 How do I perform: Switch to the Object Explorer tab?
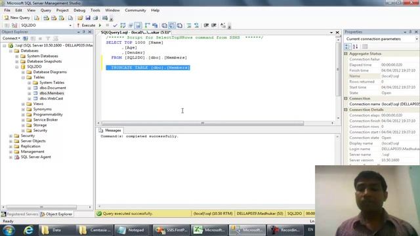(56, 214)
